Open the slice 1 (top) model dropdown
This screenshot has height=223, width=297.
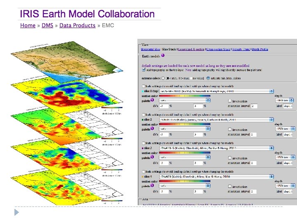pos(217,91)
